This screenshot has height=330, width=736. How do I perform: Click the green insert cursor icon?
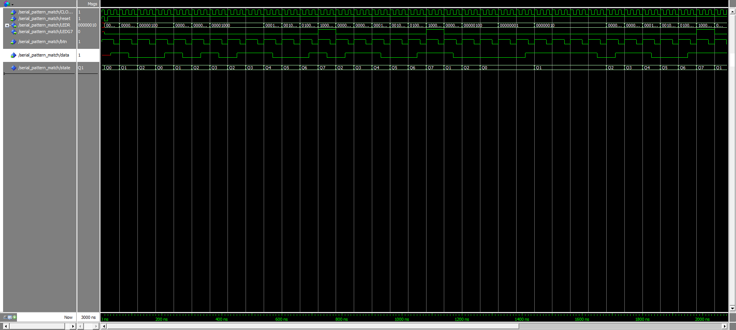click(15, 317)
